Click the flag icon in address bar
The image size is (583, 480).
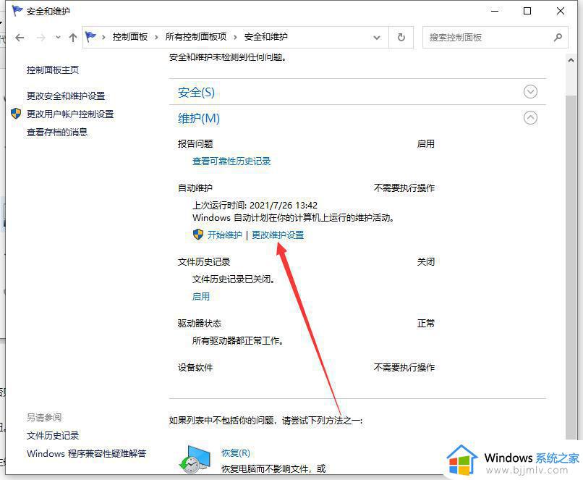click(x=90, y=36)
